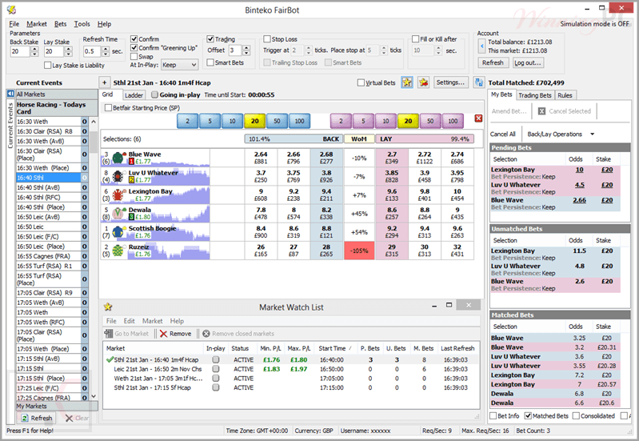Switch to the Ladder tab
This screenshot has width=639, height=441.
(134, 95)
